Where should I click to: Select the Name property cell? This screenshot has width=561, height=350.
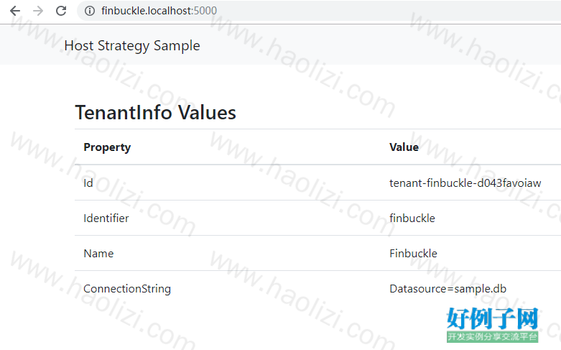[98, 254]
